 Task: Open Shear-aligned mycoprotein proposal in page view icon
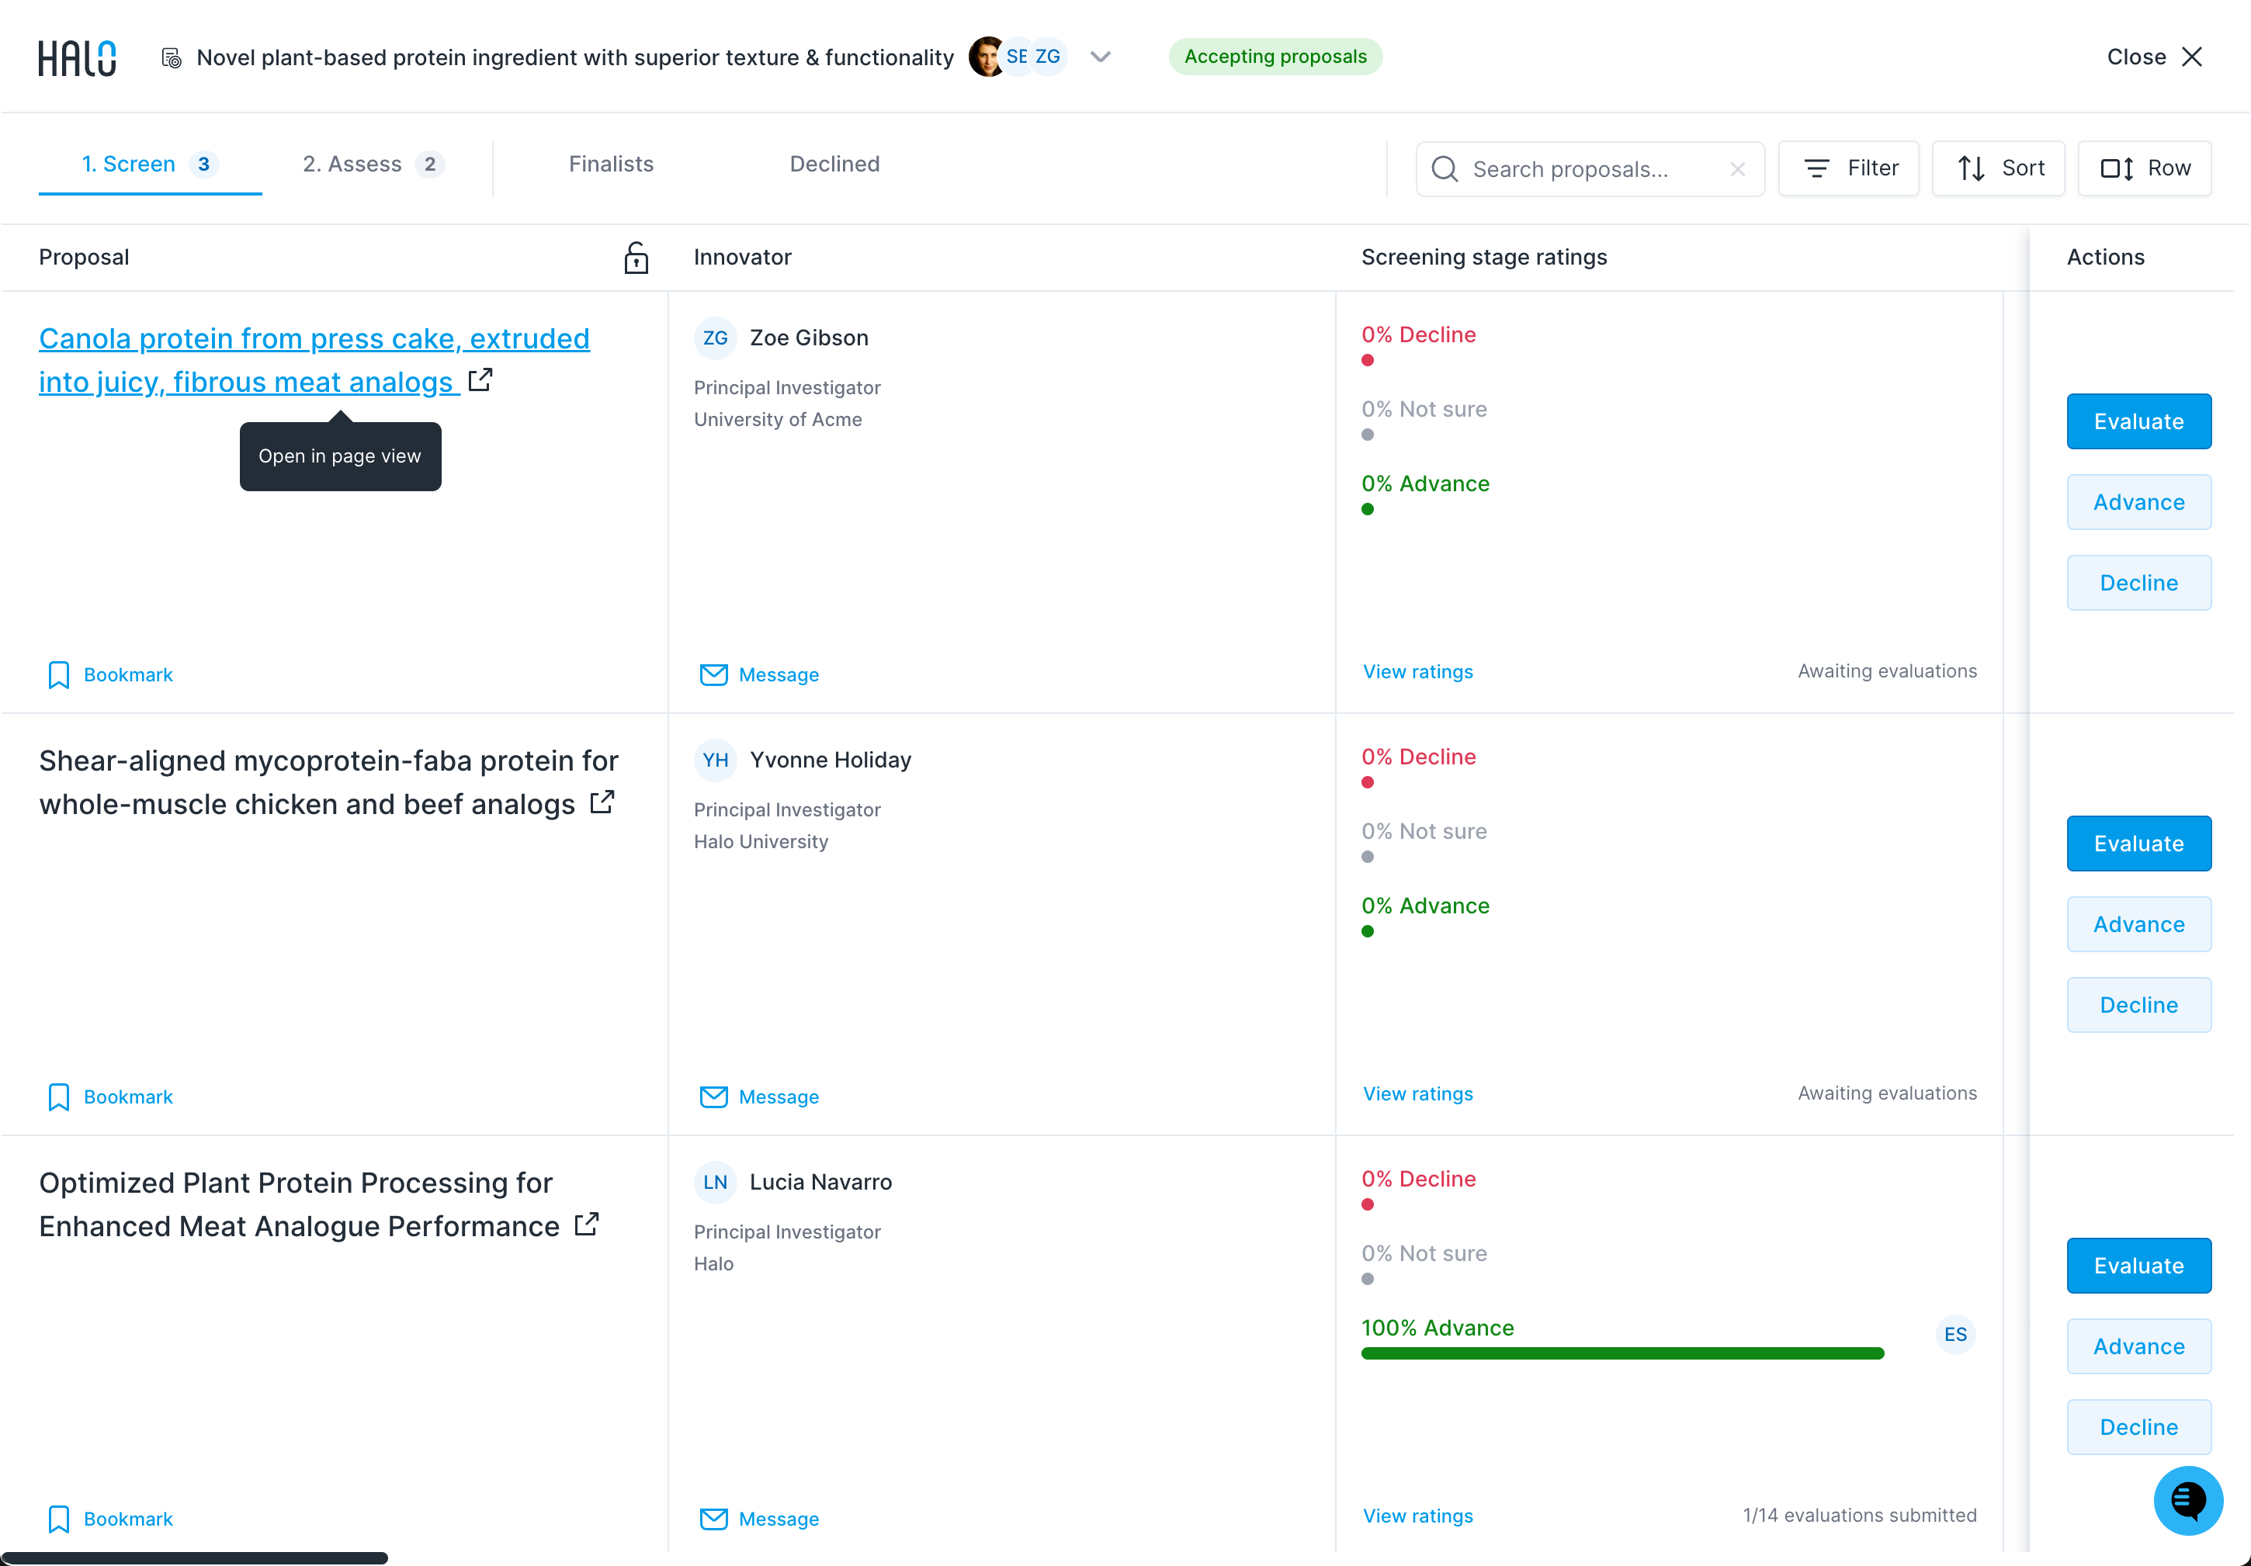pyautogui.click(x=602, y=802)
